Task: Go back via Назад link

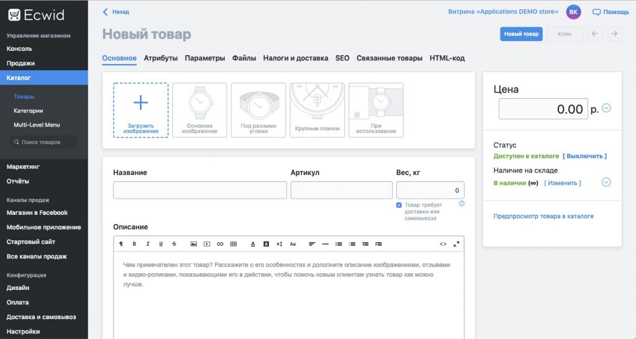Action: point(116,12)
